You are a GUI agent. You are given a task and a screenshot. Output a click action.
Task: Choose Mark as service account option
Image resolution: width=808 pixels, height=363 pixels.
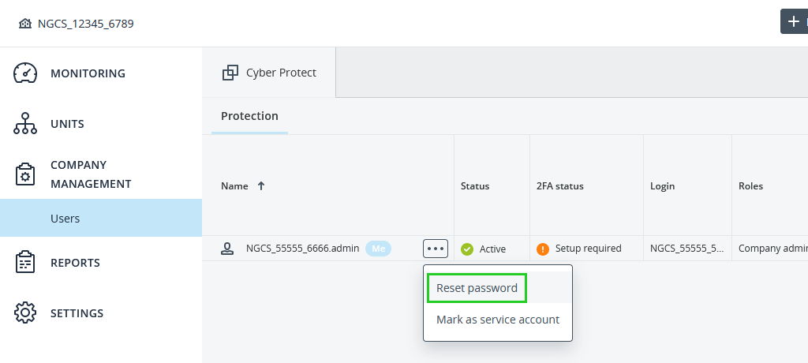click(498, 320)
